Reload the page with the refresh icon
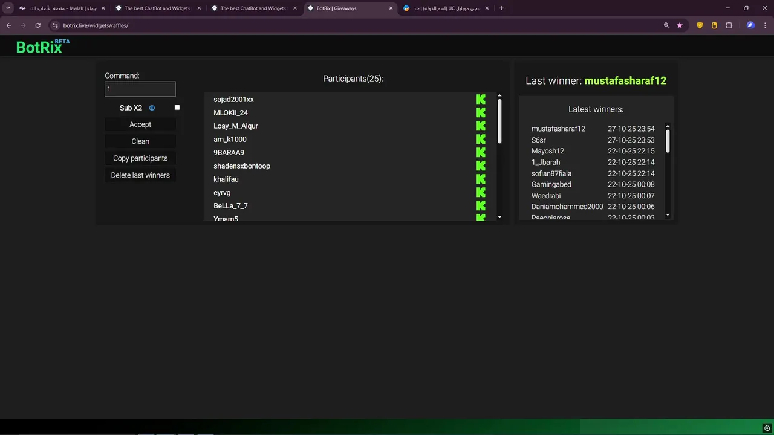This screenshot has width=774, height=435. (x=37, y=25)
